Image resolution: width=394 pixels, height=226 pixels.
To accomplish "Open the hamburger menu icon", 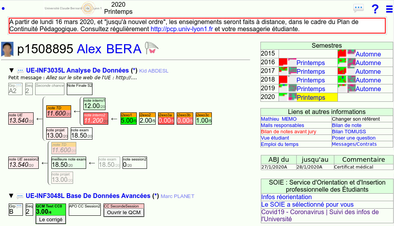I will tap(389, 9).
